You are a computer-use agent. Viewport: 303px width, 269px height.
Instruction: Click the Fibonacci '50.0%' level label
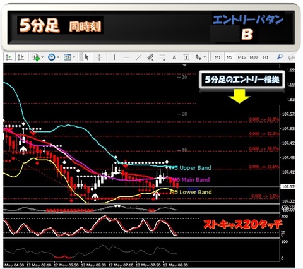[264, 134]
